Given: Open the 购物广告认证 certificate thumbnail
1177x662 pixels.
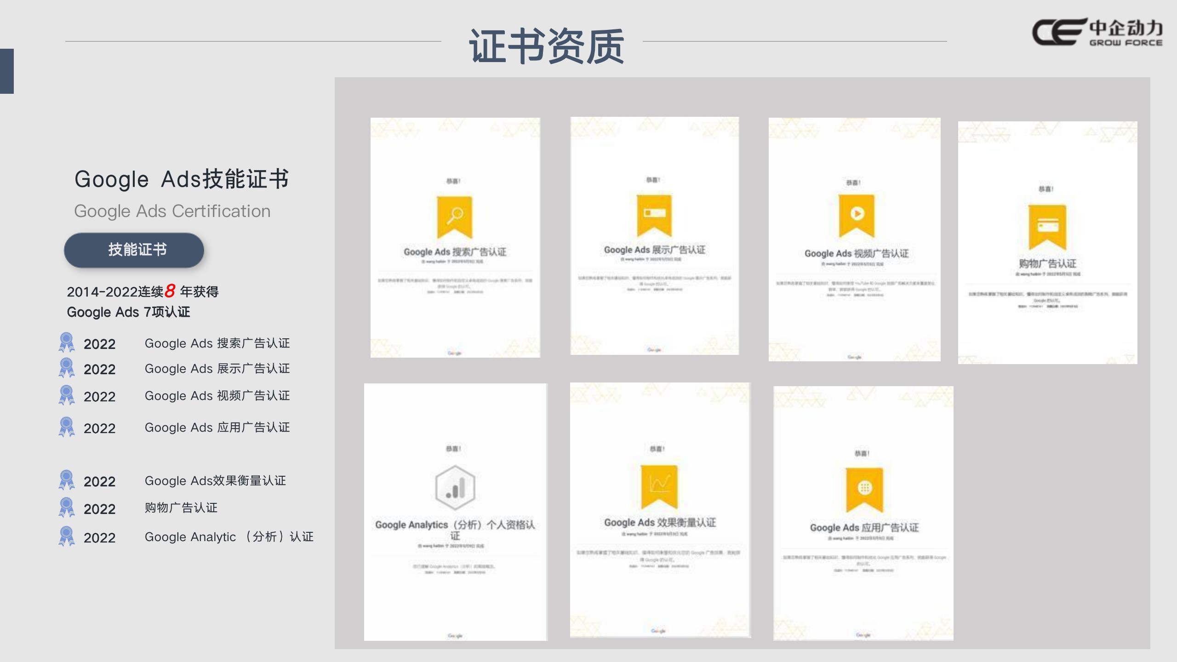Looking at the screenshot, I should point(1048,243).
